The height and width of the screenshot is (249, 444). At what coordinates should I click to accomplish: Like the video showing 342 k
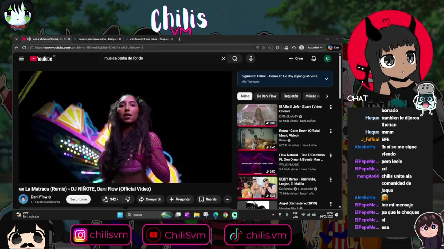[111, 199]
